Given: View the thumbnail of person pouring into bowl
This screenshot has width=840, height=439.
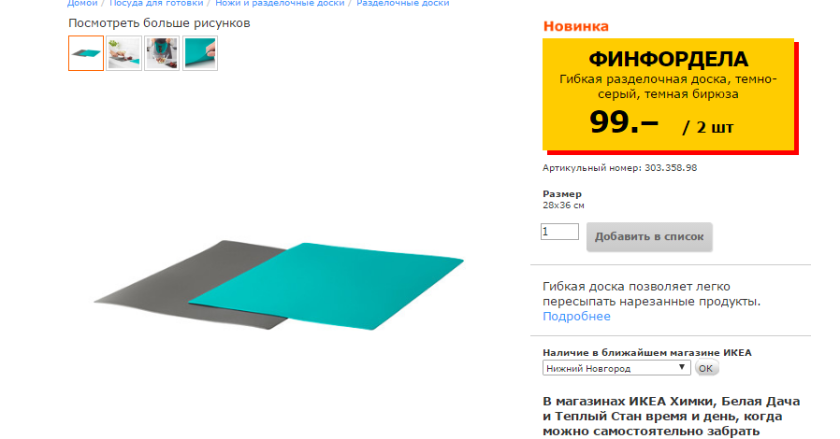Looking at the screenshot, I should tap(162, 53).
